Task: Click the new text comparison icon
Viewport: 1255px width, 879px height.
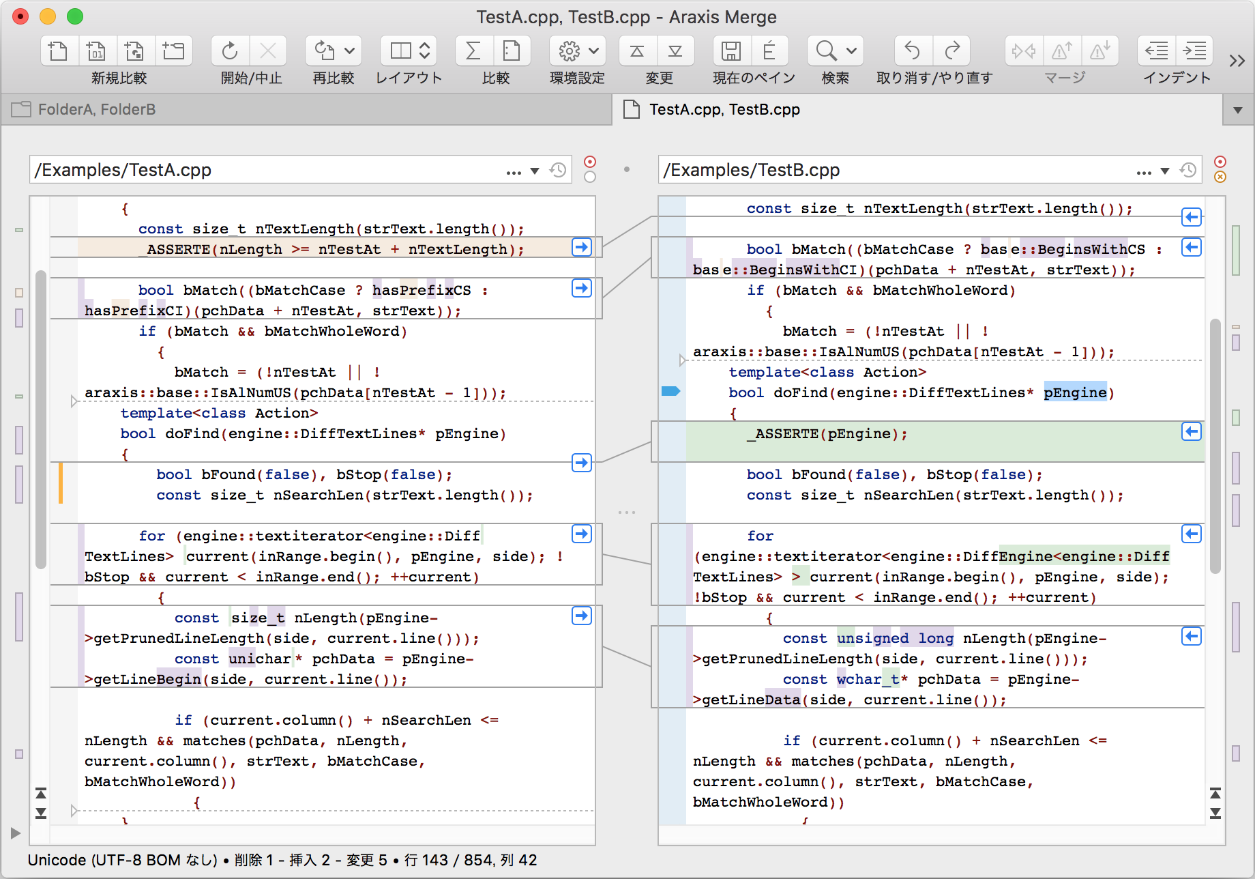Action: (59, 51)
